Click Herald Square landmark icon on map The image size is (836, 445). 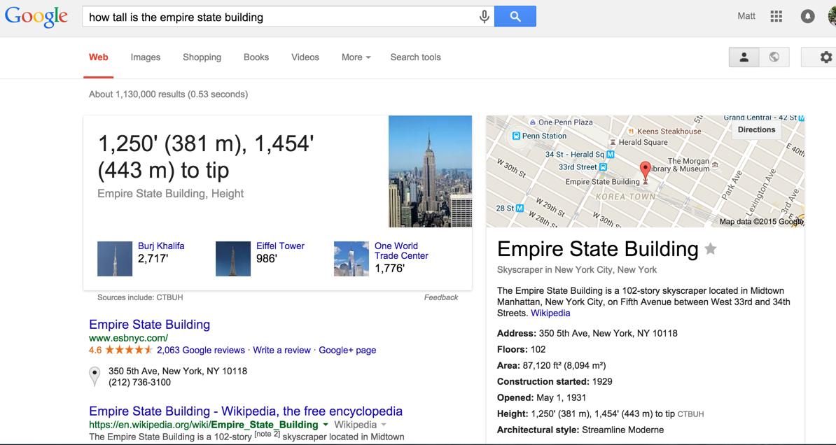click(613, 142)
